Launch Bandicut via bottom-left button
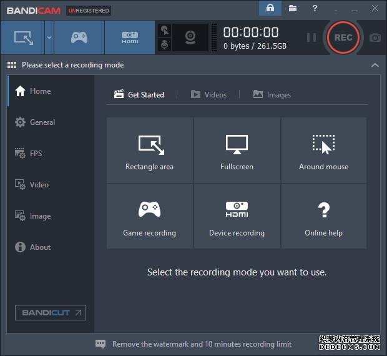 tap(51, 312)
